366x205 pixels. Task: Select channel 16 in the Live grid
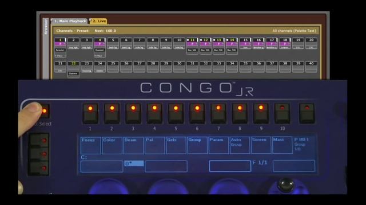click(258, 43)
